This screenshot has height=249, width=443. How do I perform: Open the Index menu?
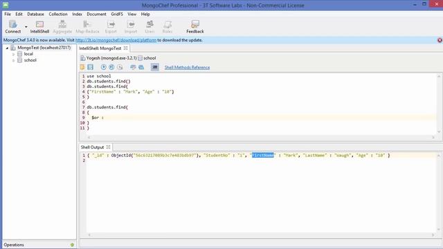click(x=77, y=14)
